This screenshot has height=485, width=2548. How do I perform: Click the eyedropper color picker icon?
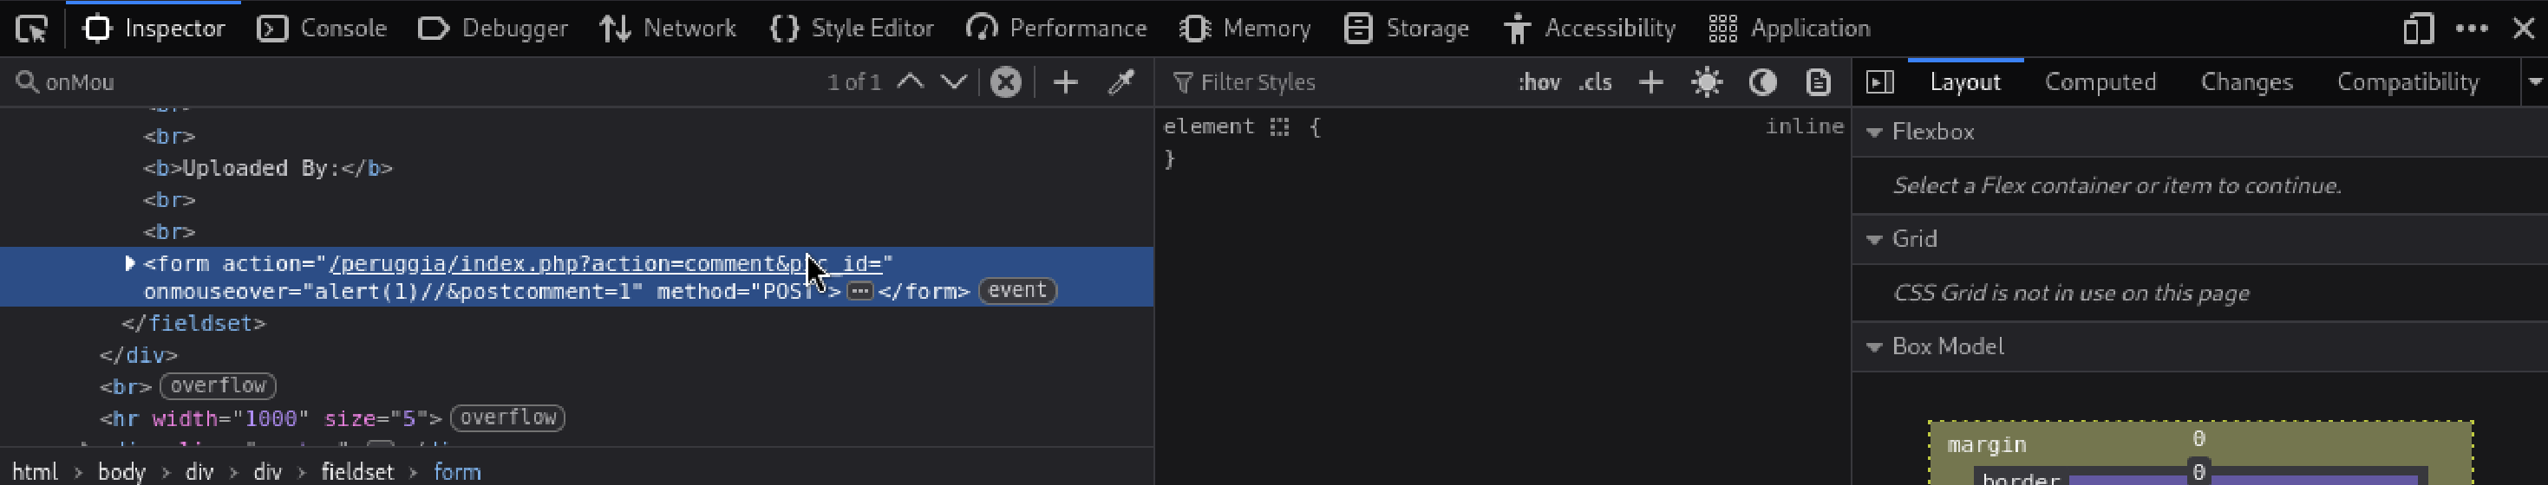point(1120,82)
